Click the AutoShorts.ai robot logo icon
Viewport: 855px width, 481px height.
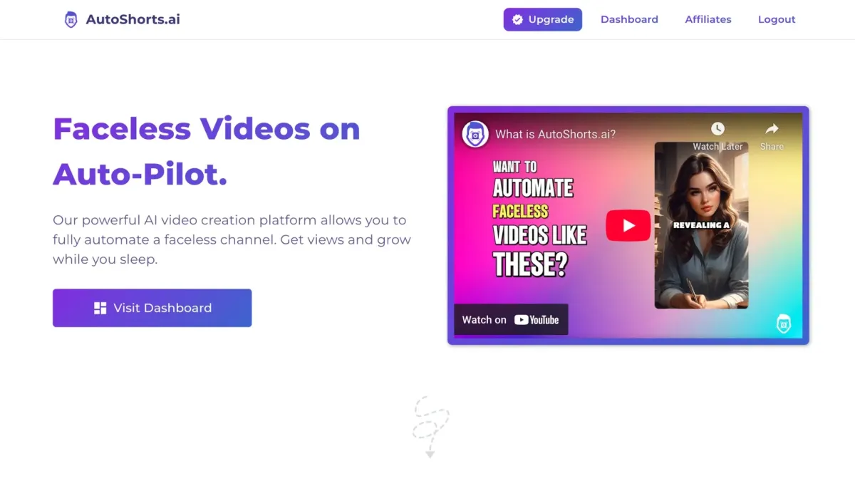pos(71,19)
